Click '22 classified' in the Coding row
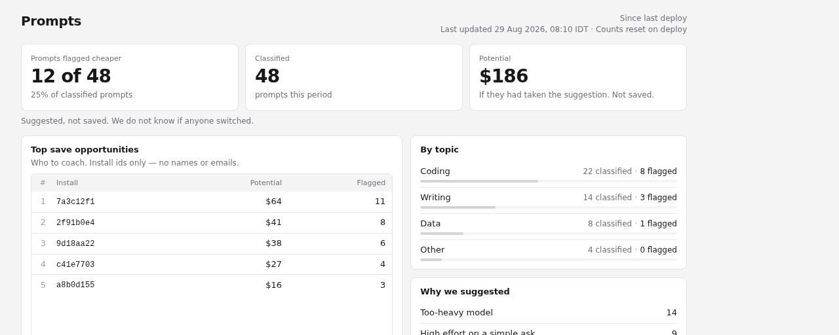The height and width of the screenshot is (335, 839). (608, 171)
